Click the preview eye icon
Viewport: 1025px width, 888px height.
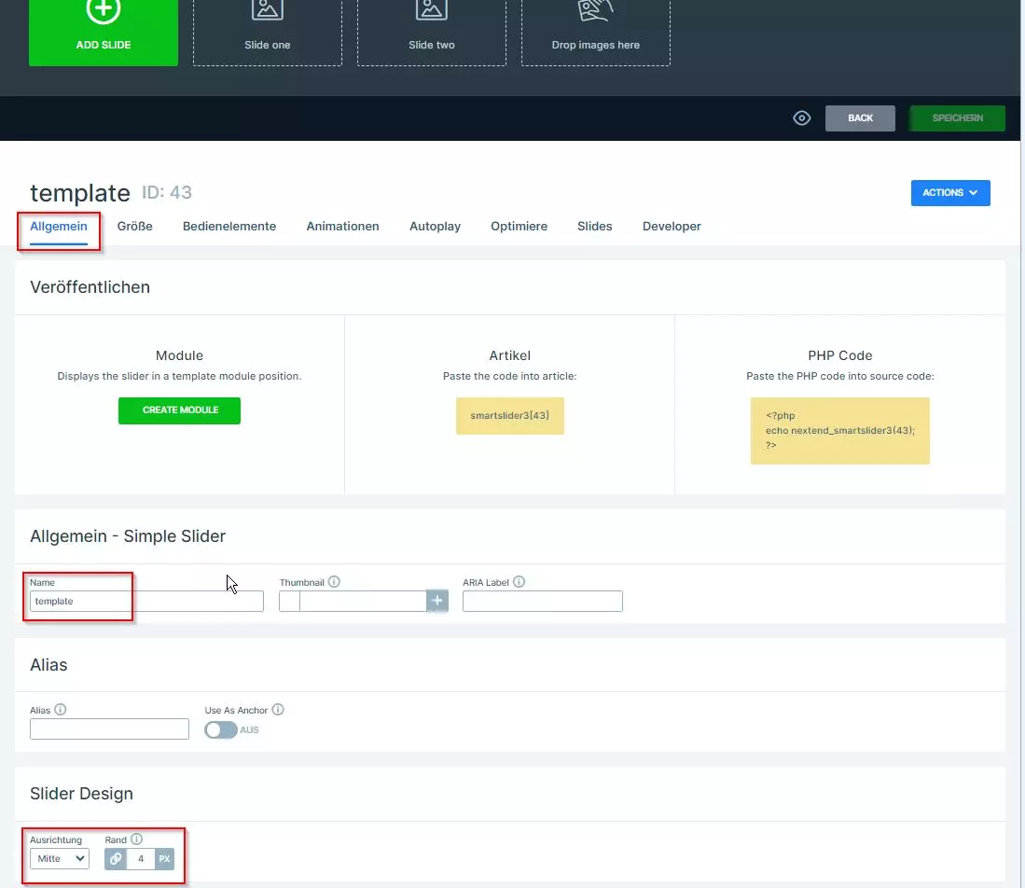click(801, 118)
